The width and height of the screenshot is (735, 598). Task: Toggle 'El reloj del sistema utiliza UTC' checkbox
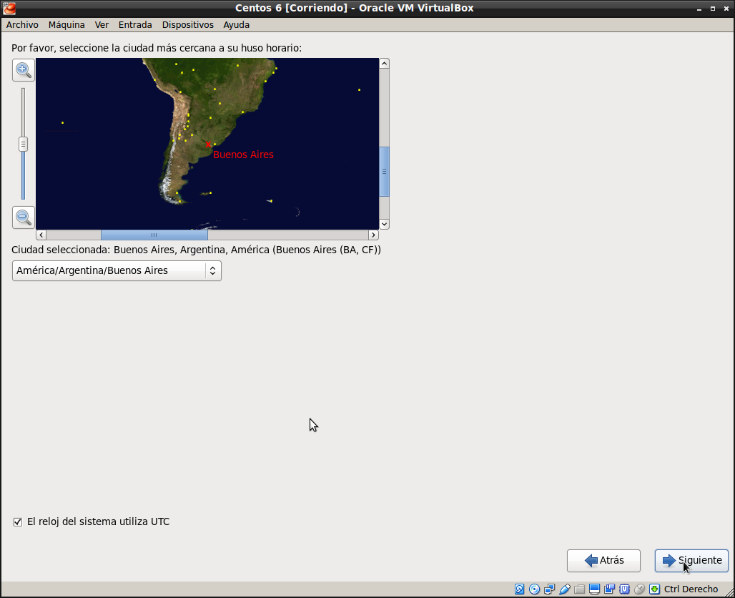18,522
